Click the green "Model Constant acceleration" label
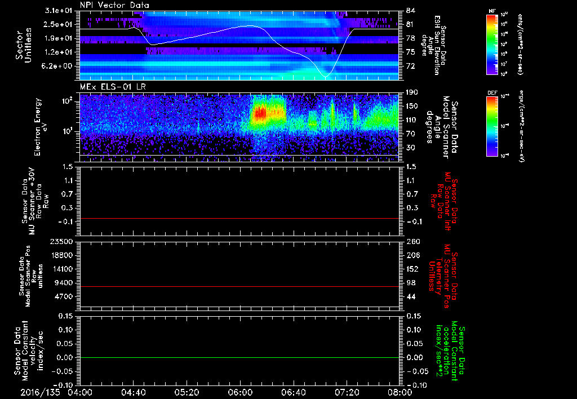This screenshot has height=399, width=577. 450,351
